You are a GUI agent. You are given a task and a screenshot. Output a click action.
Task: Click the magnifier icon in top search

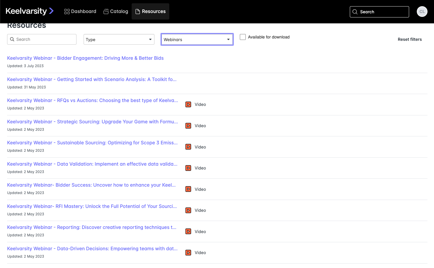tap(355, 12)
